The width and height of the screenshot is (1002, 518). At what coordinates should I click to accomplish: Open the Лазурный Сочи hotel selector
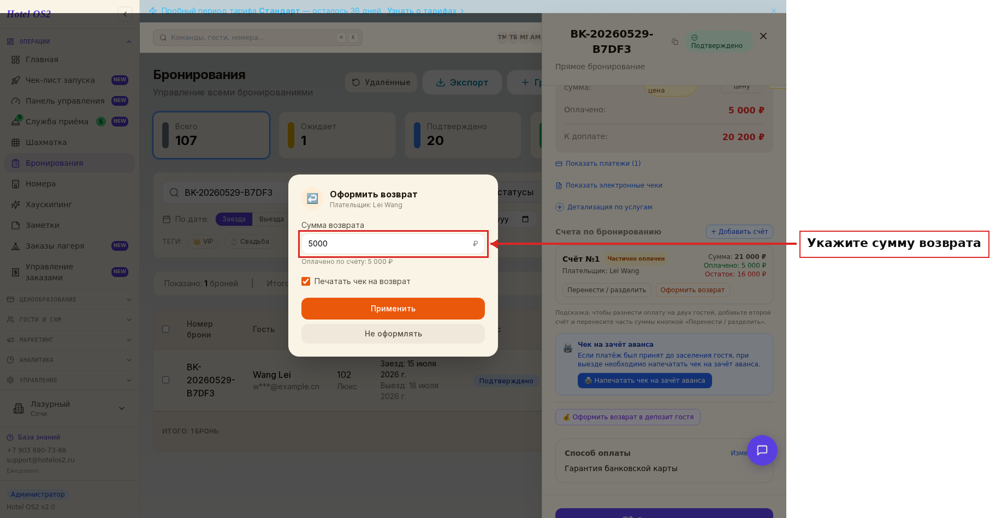point(69,408)
